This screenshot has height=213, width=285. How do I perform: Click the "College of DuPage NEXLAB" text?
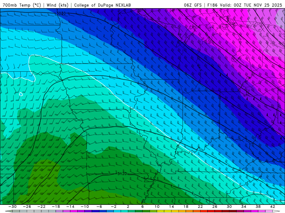[x=102, y=5]
